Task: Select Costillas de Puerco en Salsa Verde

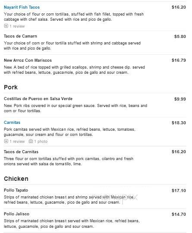Action: pyautogui.click(x=38, y=99)
